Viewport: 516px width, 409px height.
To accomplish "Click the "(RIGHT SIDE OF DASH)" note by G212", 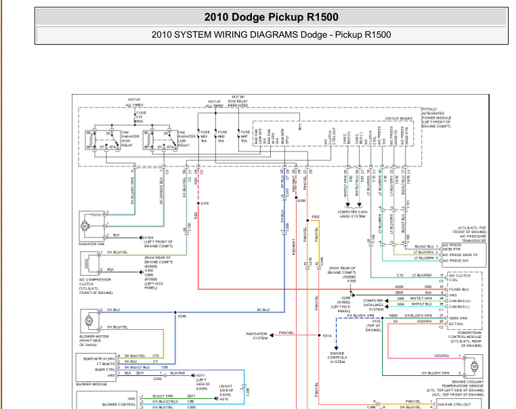I will click(225, 390).
